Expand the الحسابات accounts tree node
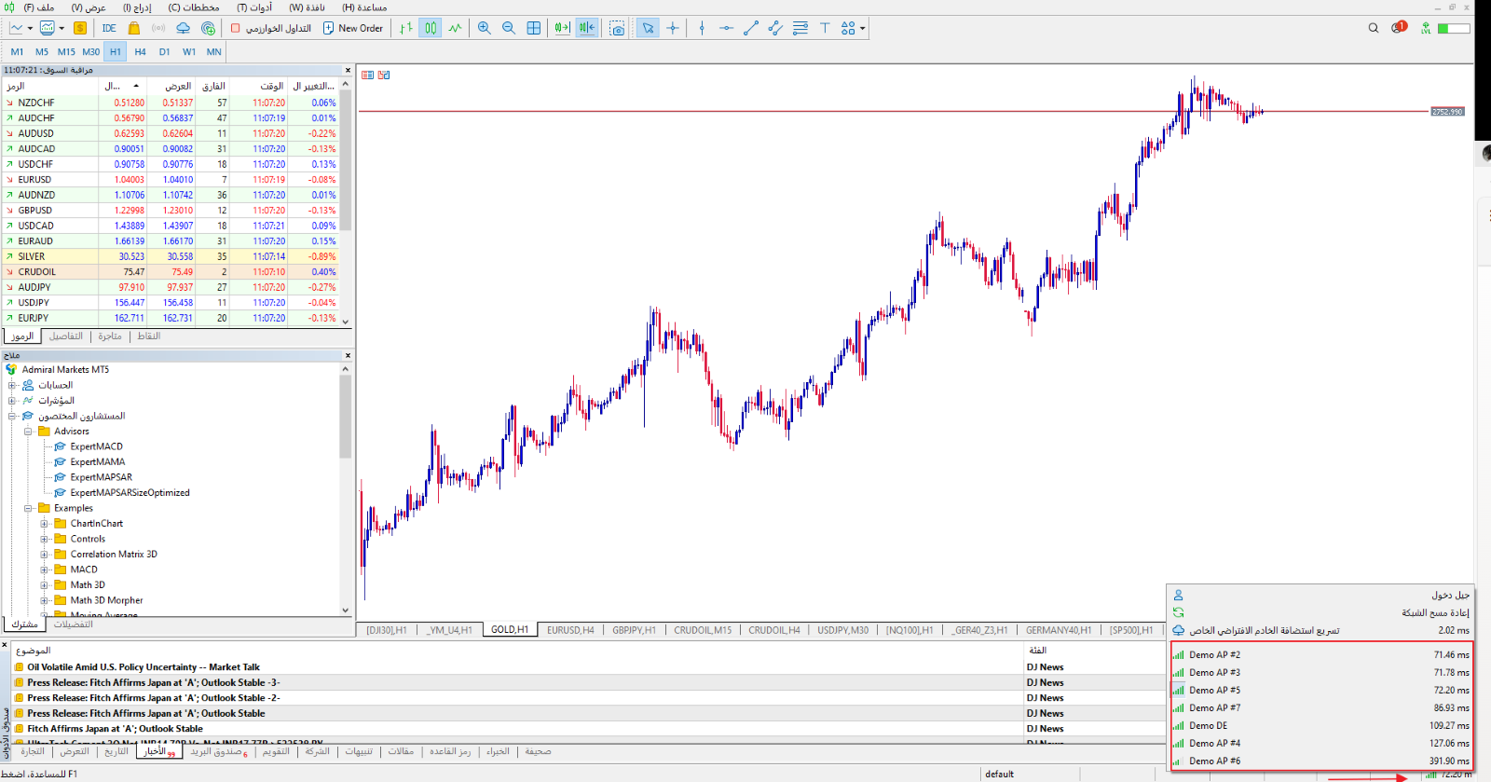The image size is (1491, 782). point(12,385)
